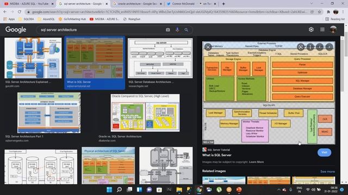Expand the tab search chevron
348x195 pixels.
[312, 4]
